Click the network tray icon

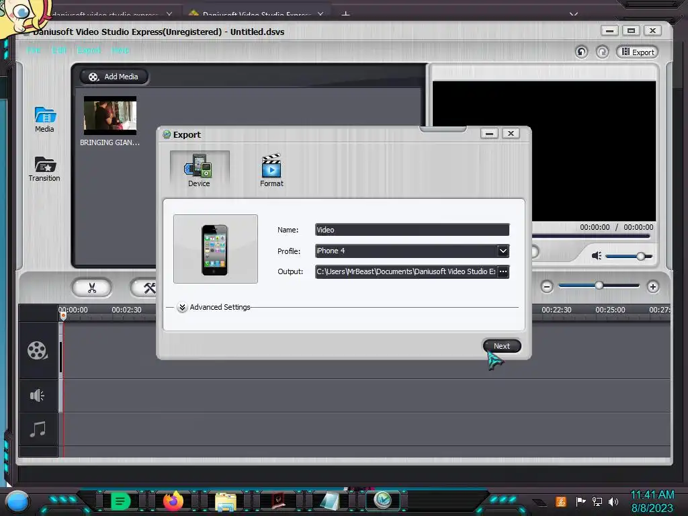click(597, 501)
